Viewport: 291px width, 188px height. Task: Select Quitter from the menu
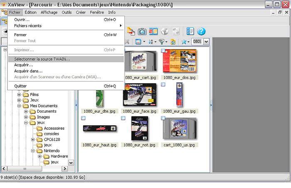click(66, 86)
